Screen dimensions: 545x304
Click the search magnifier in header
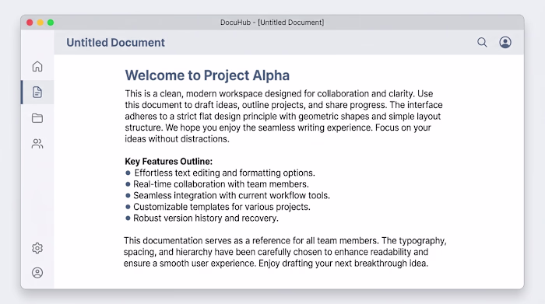pos(482,42)
